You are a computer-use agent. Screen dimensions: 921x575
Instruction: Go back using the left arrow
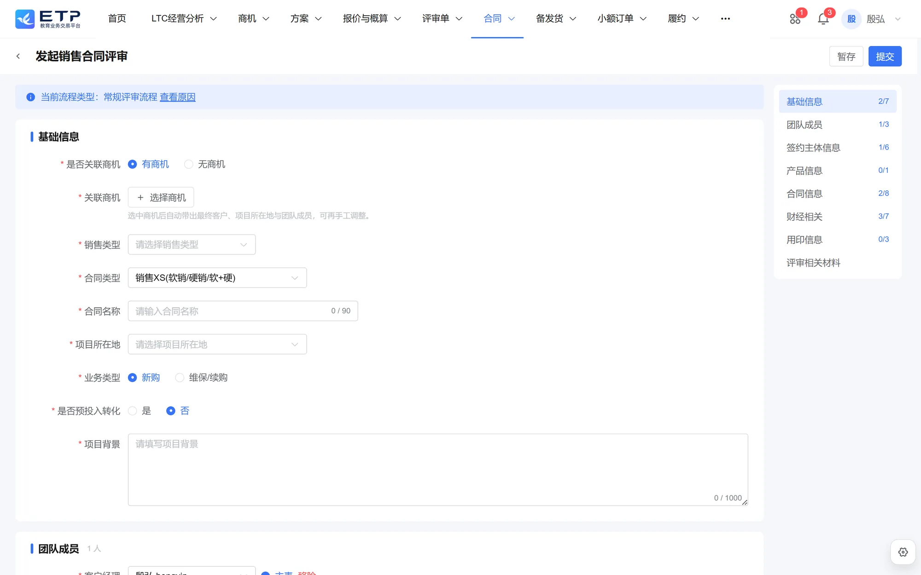coord(18,56)
